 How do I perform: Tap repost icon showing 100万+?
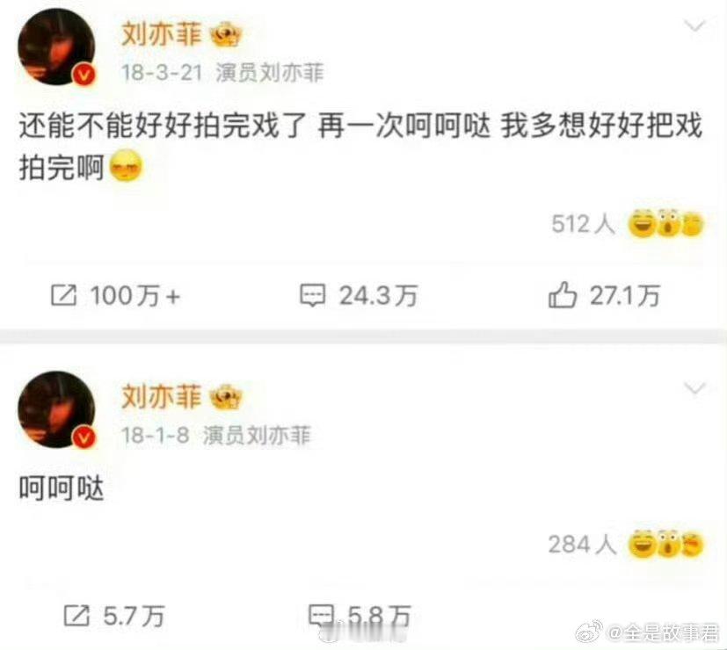click(63, 295)
